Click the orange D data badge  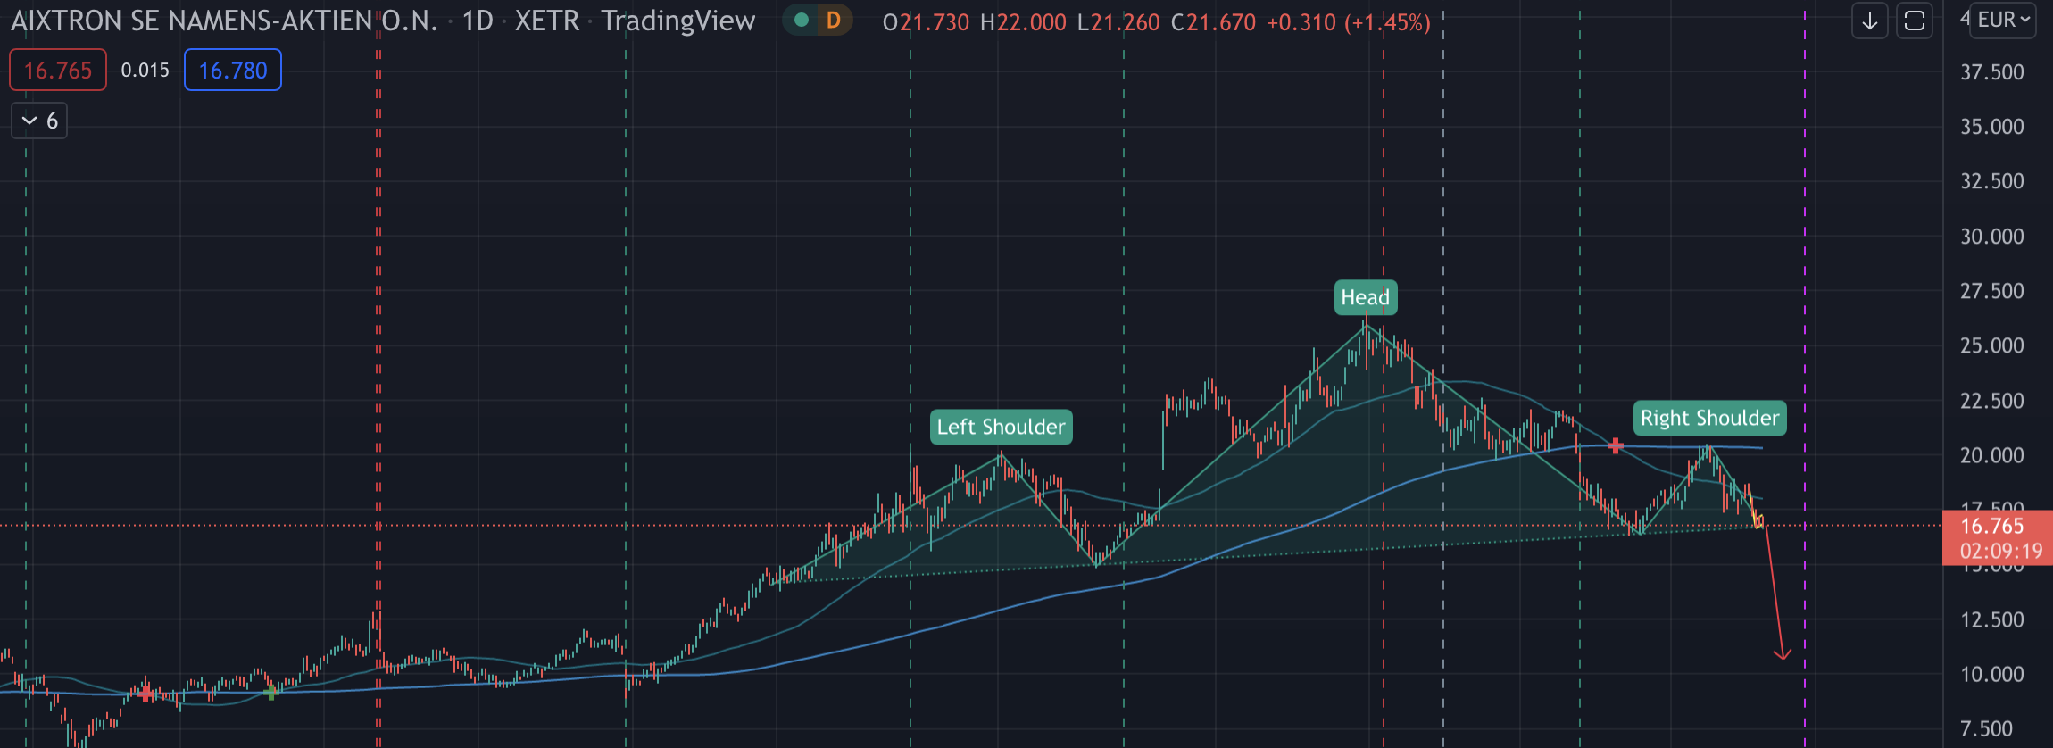833,20
